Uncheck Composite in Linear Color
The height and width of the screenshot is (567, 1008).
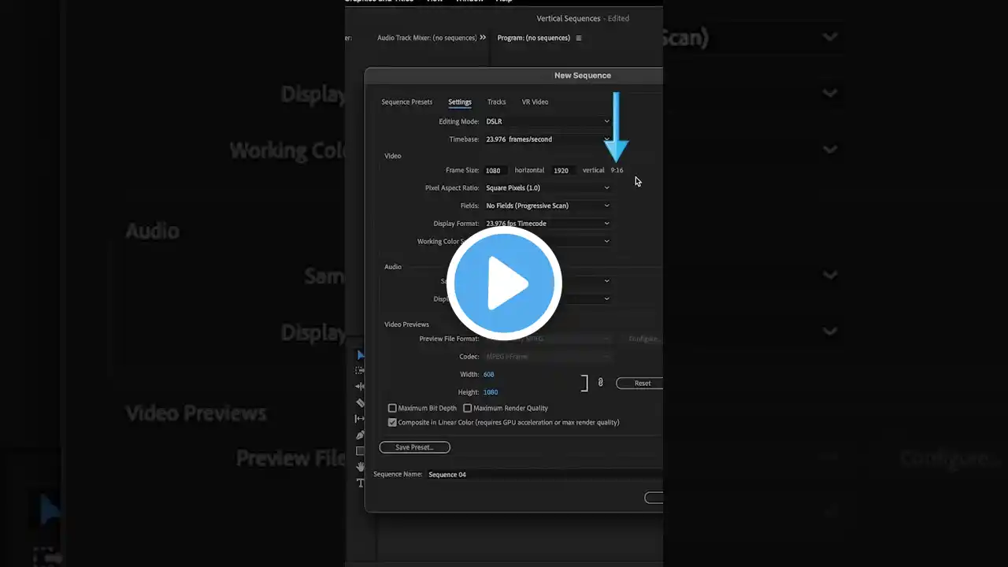coord(392,422)
